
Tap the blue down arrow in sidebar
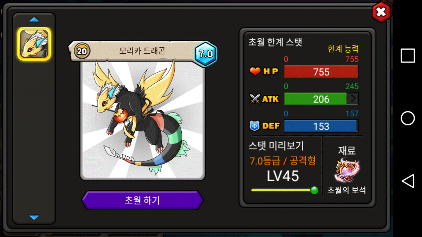pos(34,217)
